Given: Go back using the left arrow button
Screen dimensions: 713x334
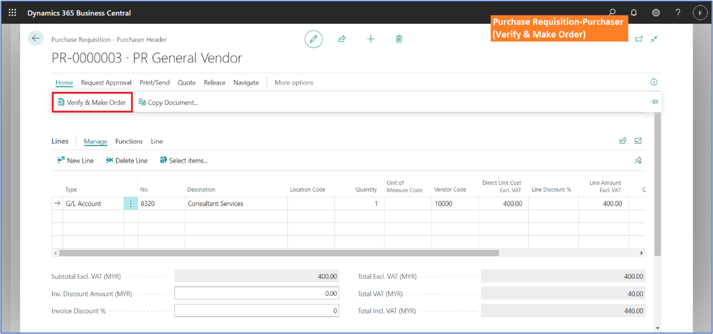Looking at the screenshot, I should coord(36,38).
